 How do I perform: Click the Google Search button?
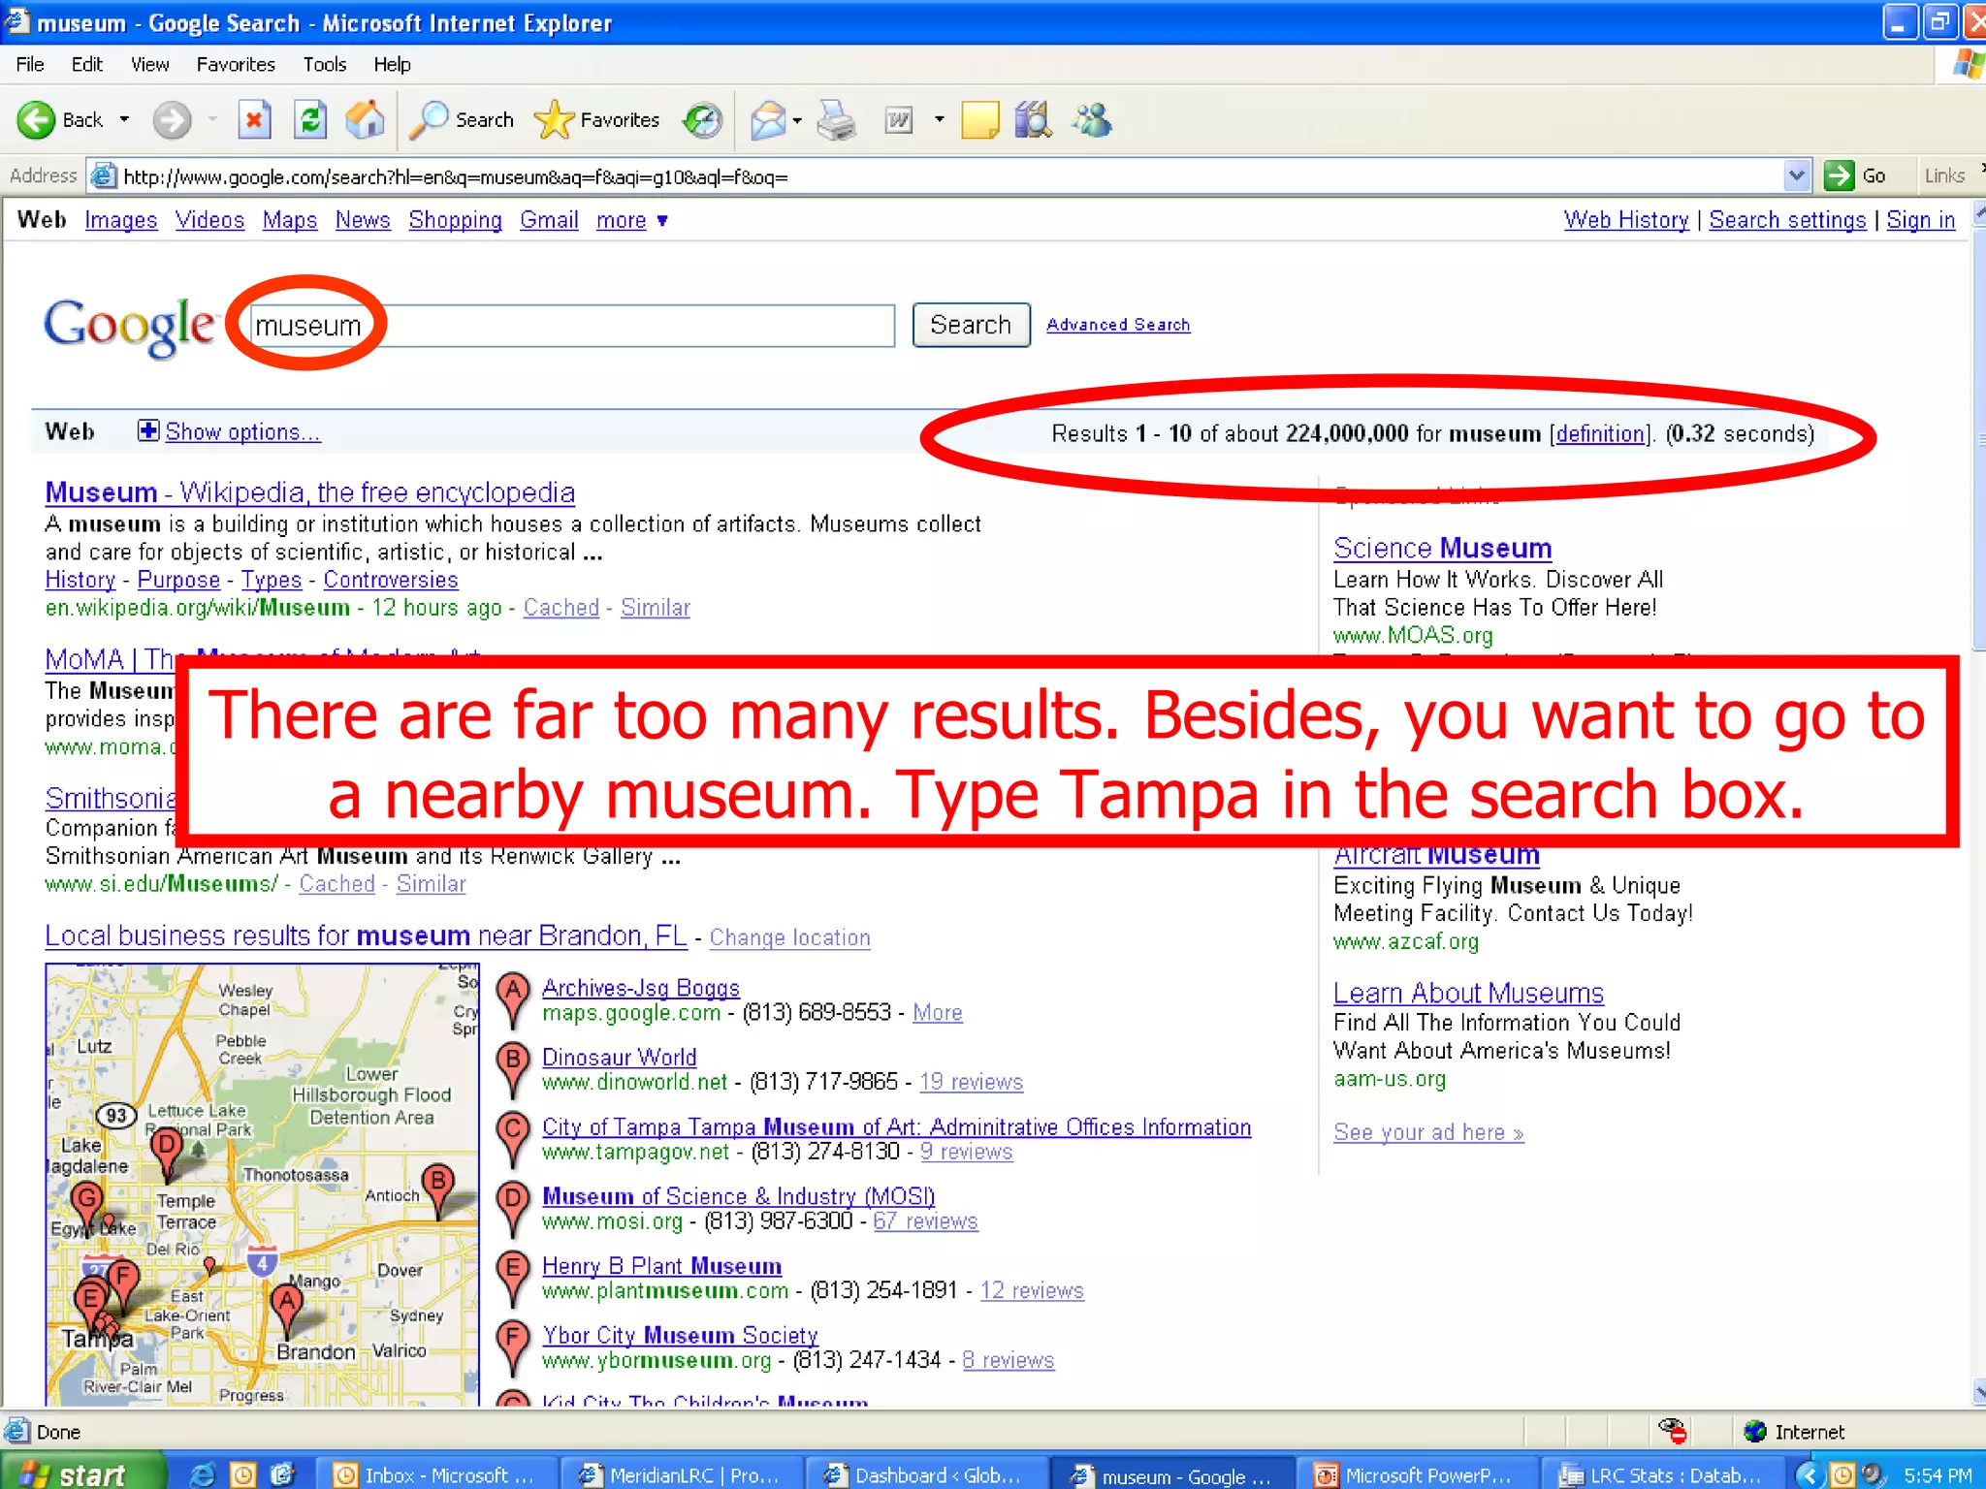(971, 325)
